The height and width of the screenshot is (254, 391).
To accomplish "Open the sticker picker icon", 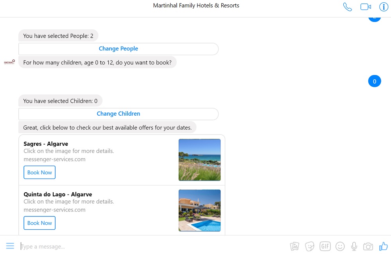I will coord(310,246).
